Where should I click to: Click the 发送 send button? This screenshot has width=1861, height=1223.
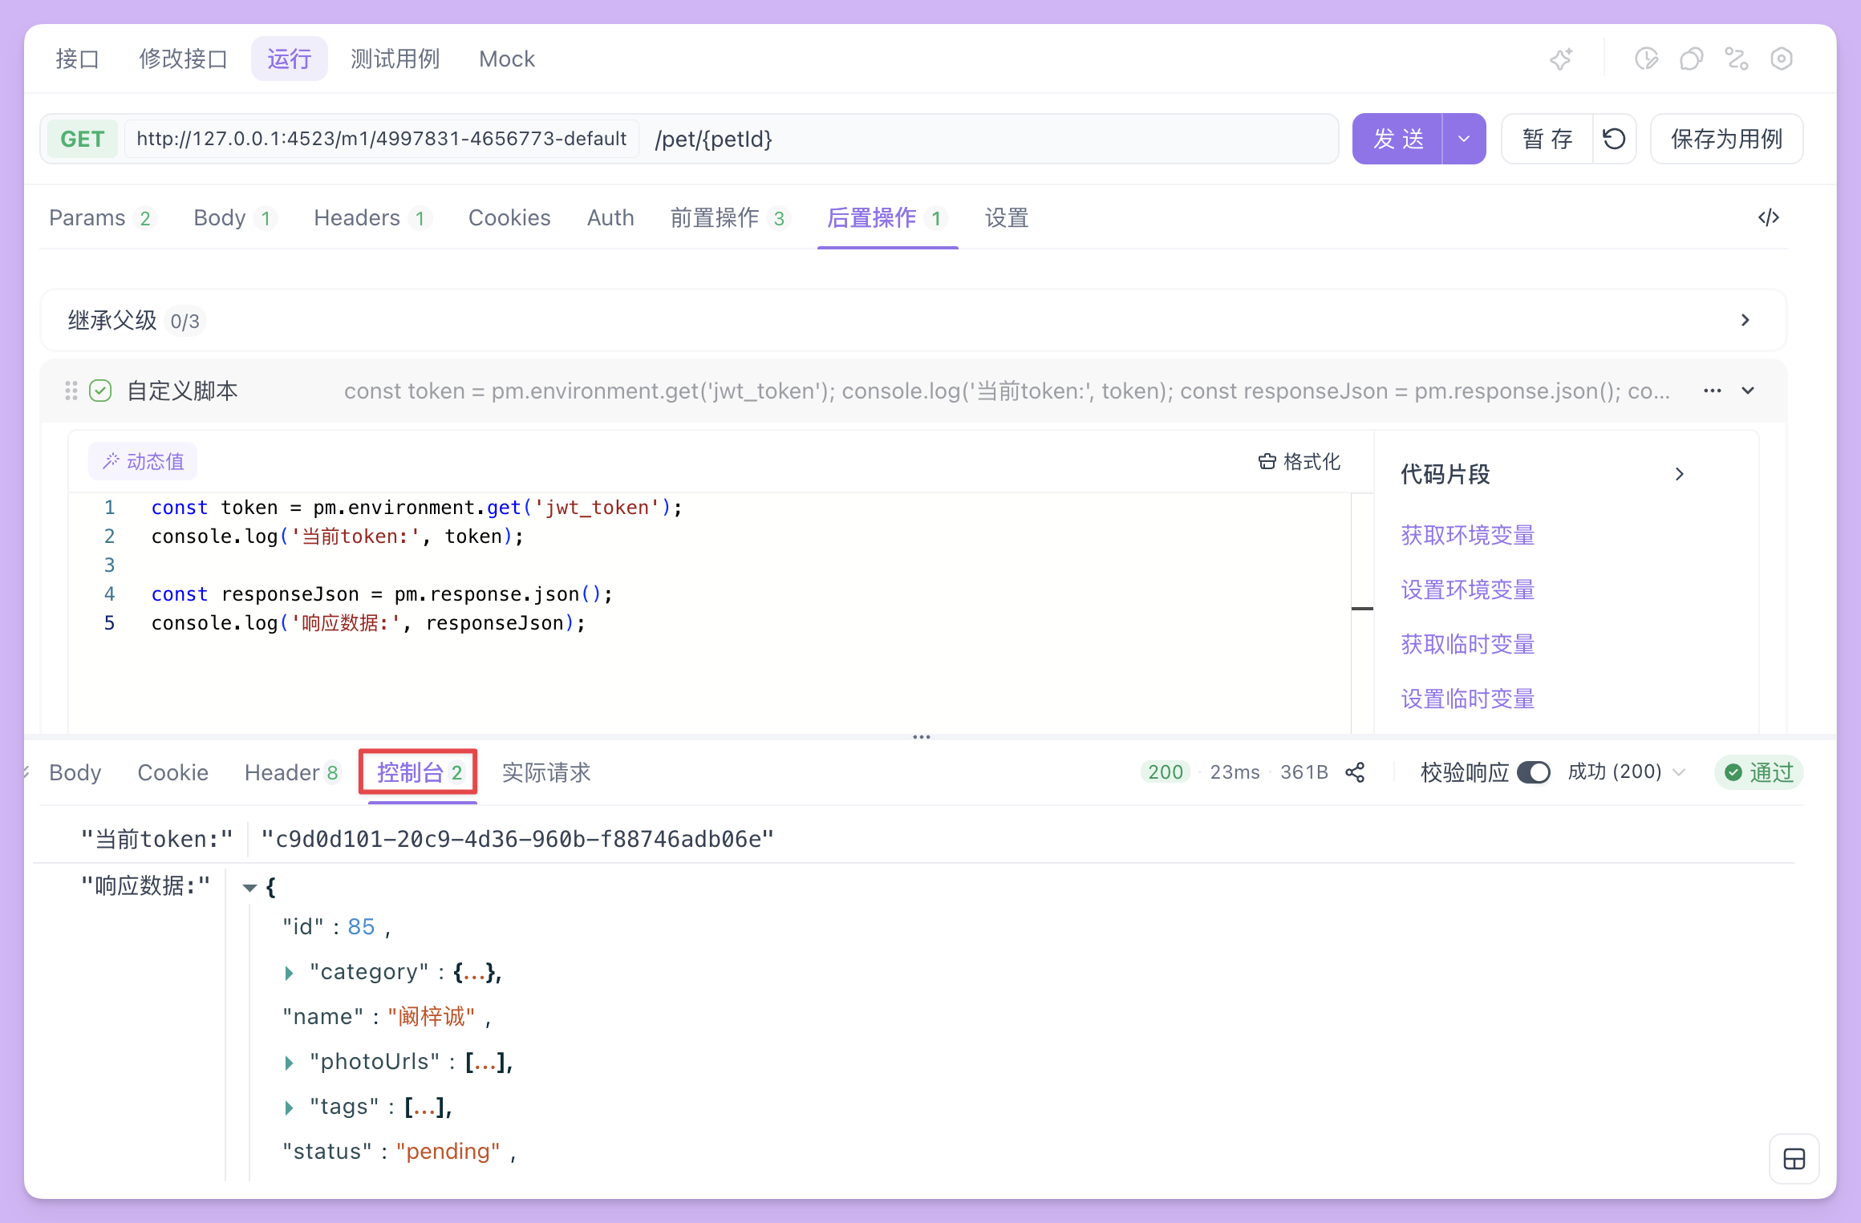point(1398,139)
